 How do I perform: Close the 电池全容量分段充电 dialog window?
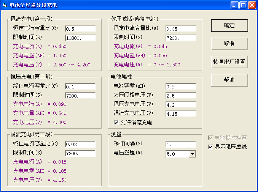pyautogui.click(x=252, y=5)
